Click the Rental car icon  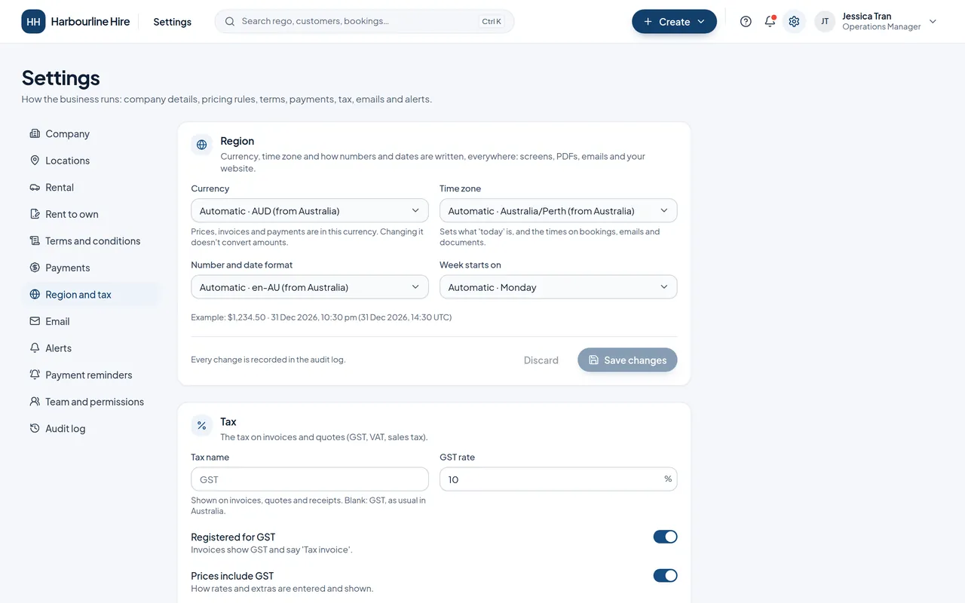point(35,187)
